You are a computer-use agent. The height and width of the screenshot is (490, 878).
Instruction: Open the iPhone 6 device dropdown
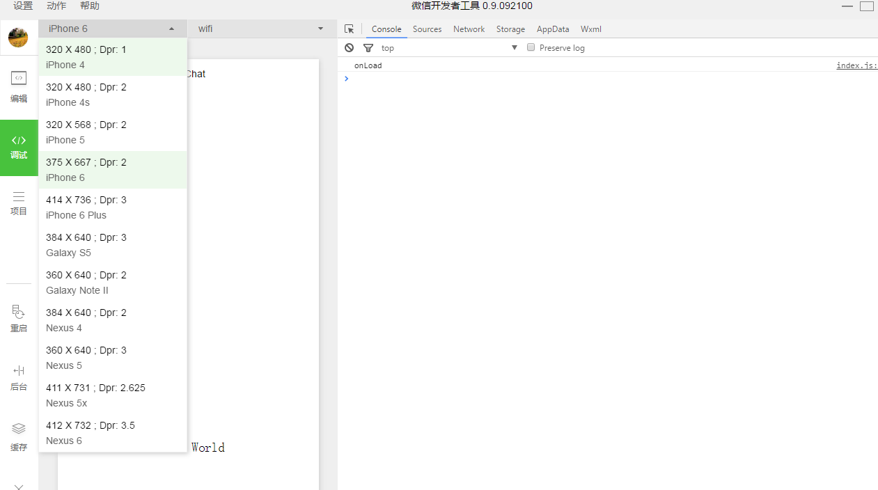tap(113, 29)
